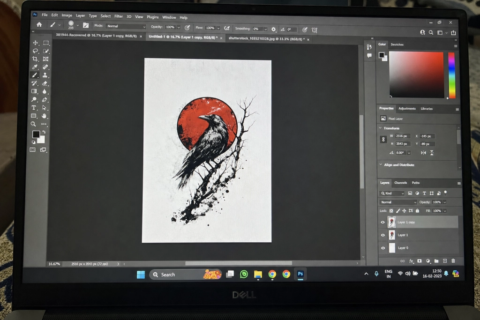Toggle pixel layer filter in Layers
The height and width of the screenshot is (320, 480).
pos(410,193)
